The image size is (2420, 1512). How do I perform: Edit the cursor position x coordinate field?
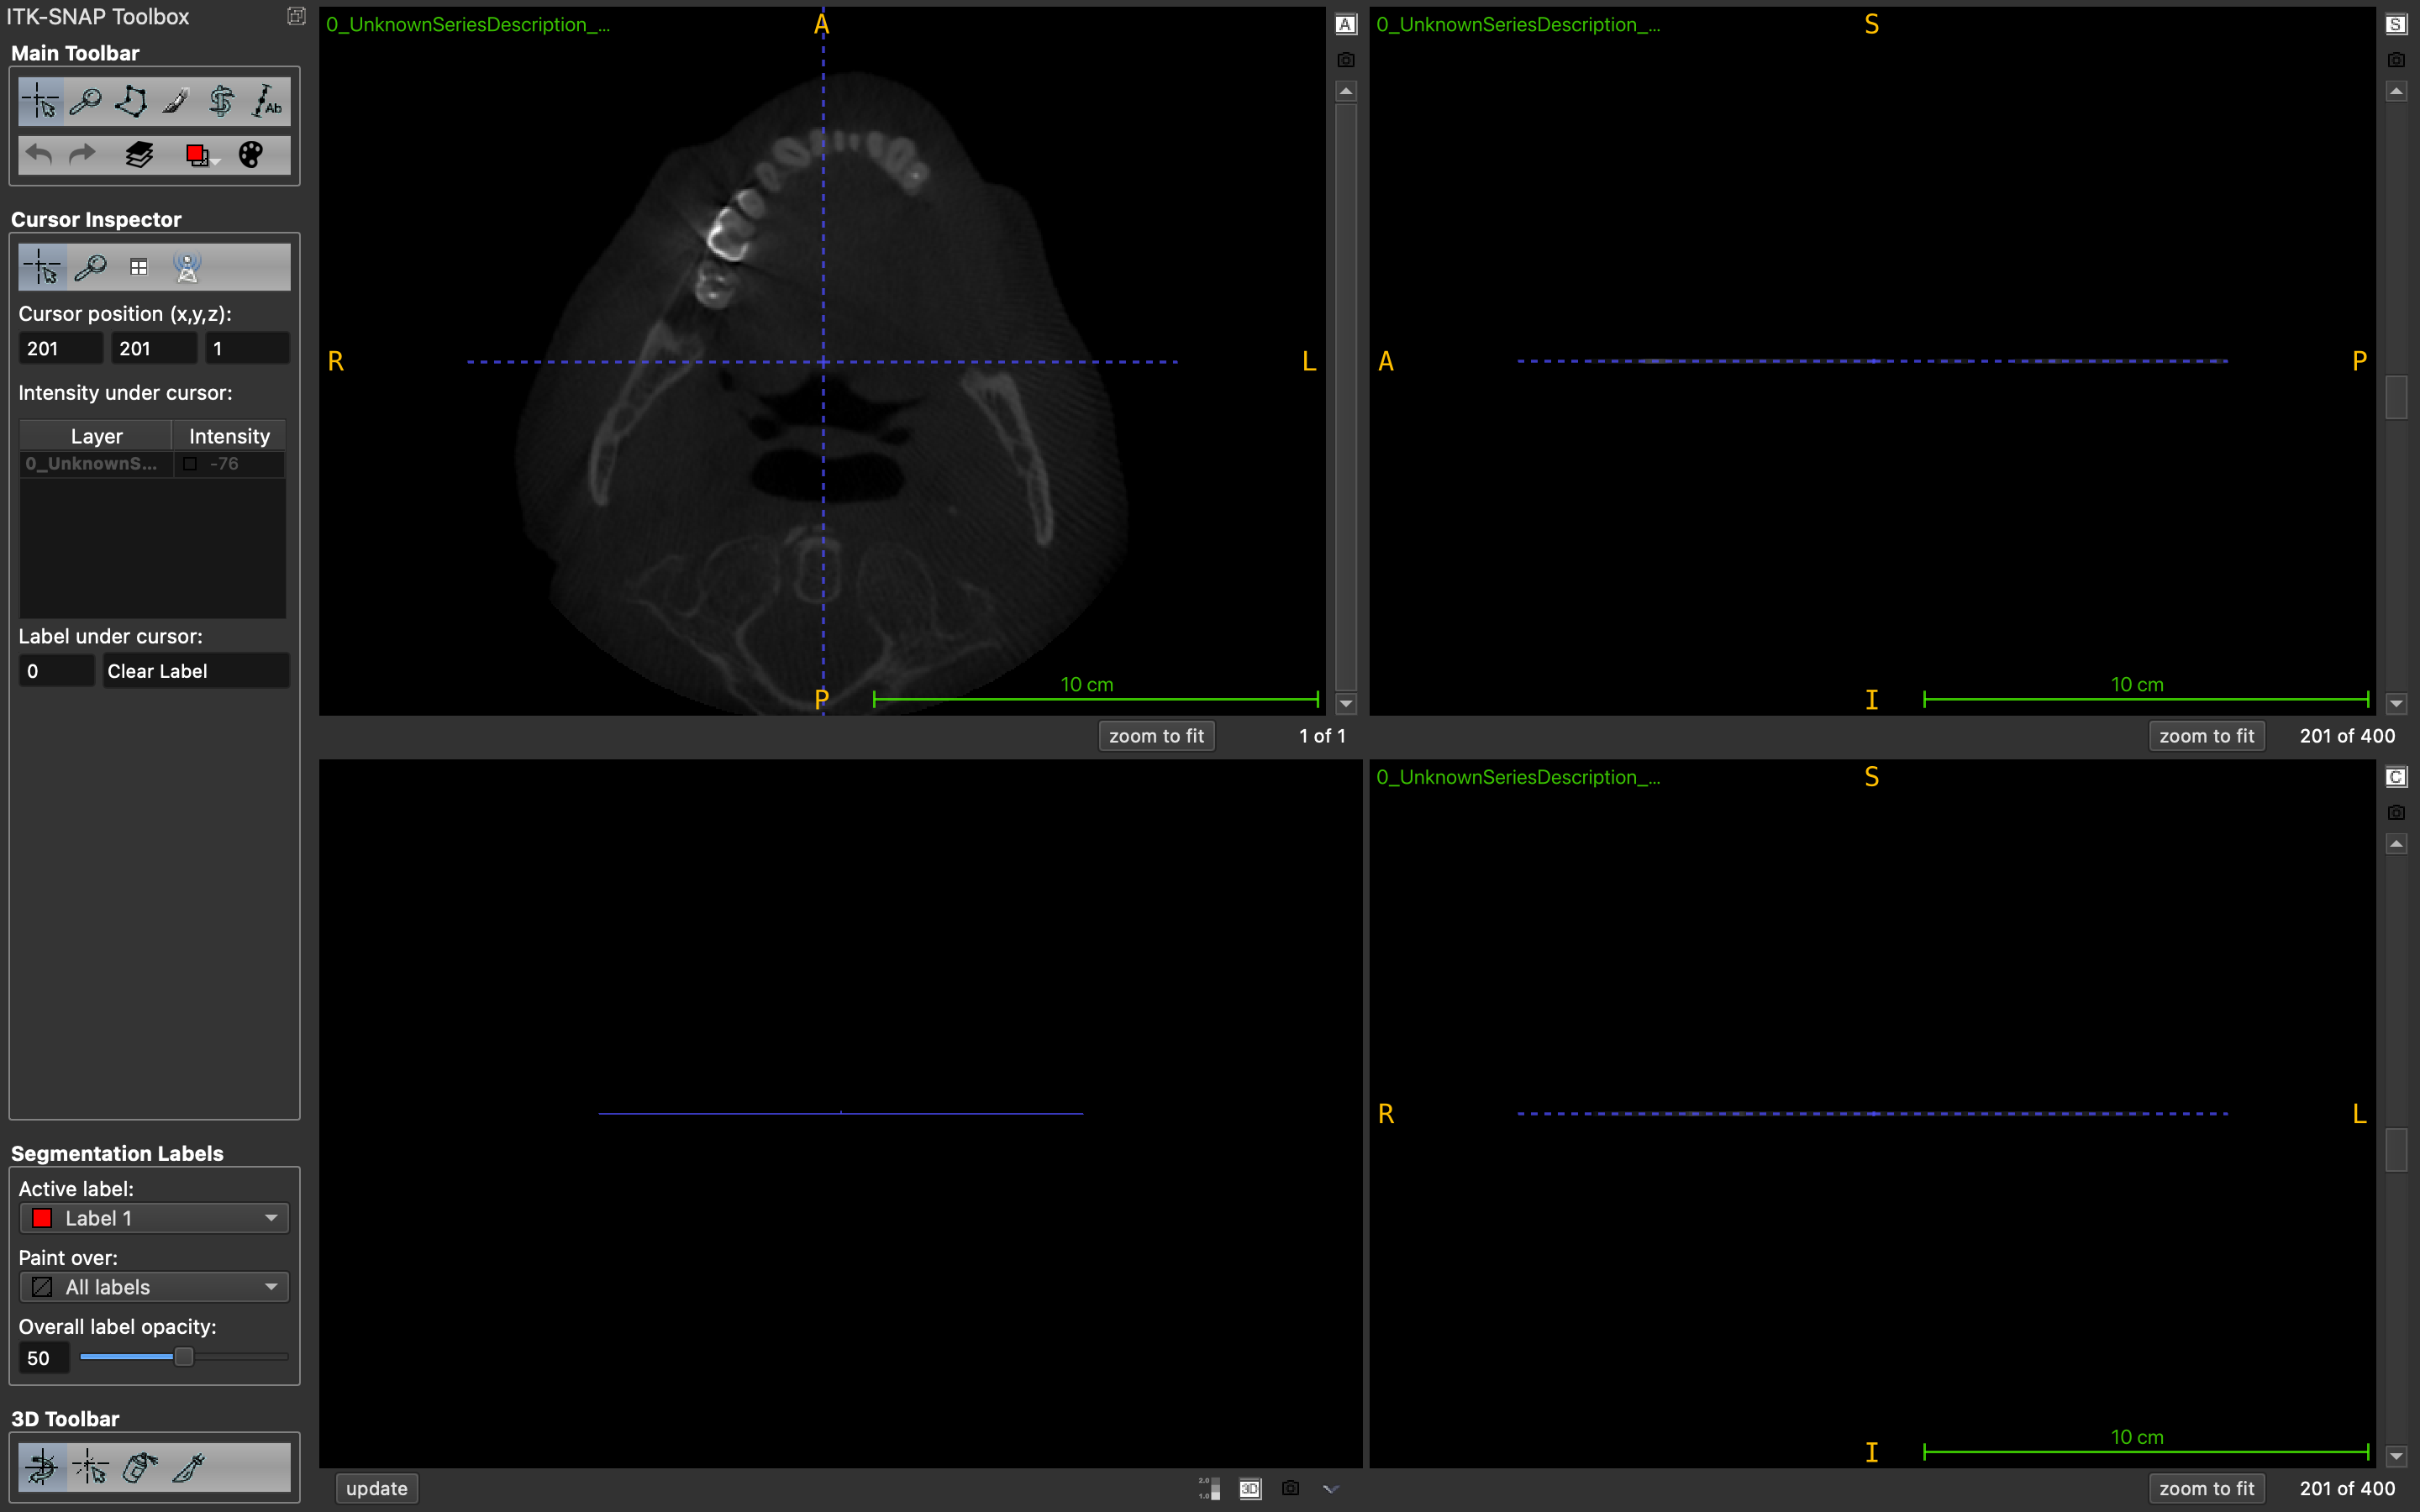tap(60, 347)
